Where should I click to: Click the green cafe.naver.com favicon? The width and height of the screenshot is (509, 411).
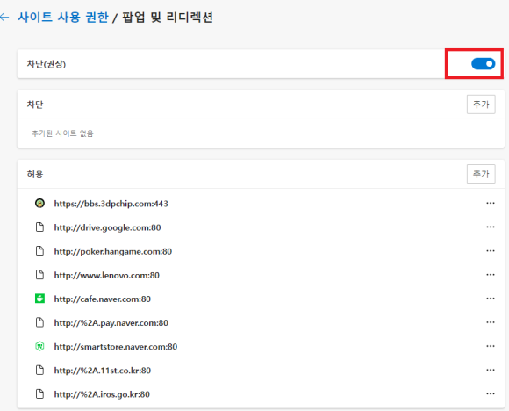point(39,299)
